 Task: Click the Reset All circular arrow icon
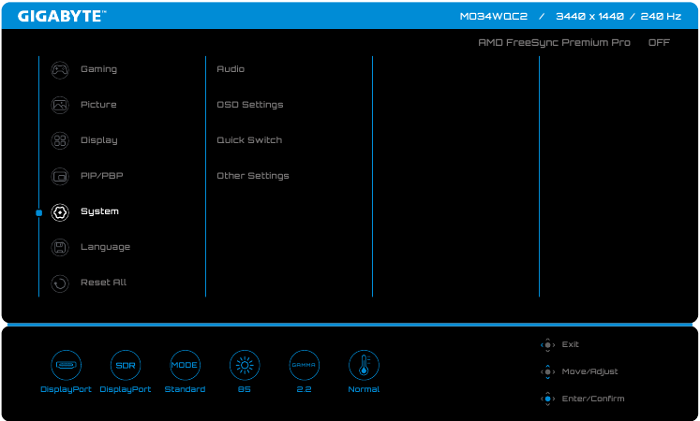(60, 283)
